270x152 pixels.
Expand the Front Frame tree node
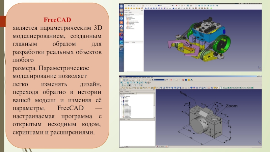126,19
